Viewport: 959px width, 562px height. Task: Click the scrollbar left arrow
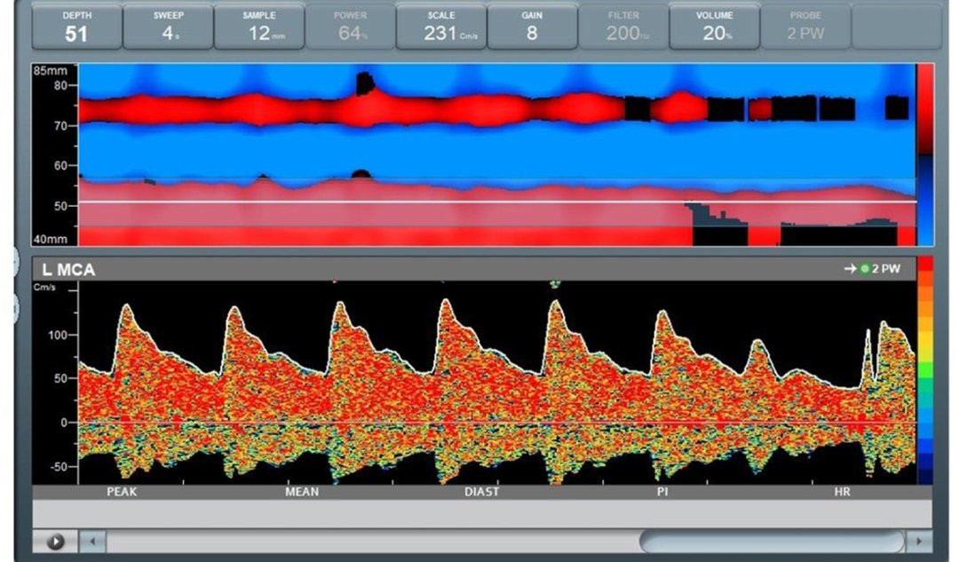[x=93, y=542]
